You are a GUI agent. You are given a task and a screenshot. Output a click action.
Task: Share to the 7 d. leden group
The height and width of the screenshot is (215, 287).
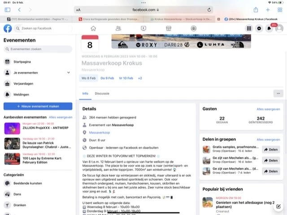271,171
